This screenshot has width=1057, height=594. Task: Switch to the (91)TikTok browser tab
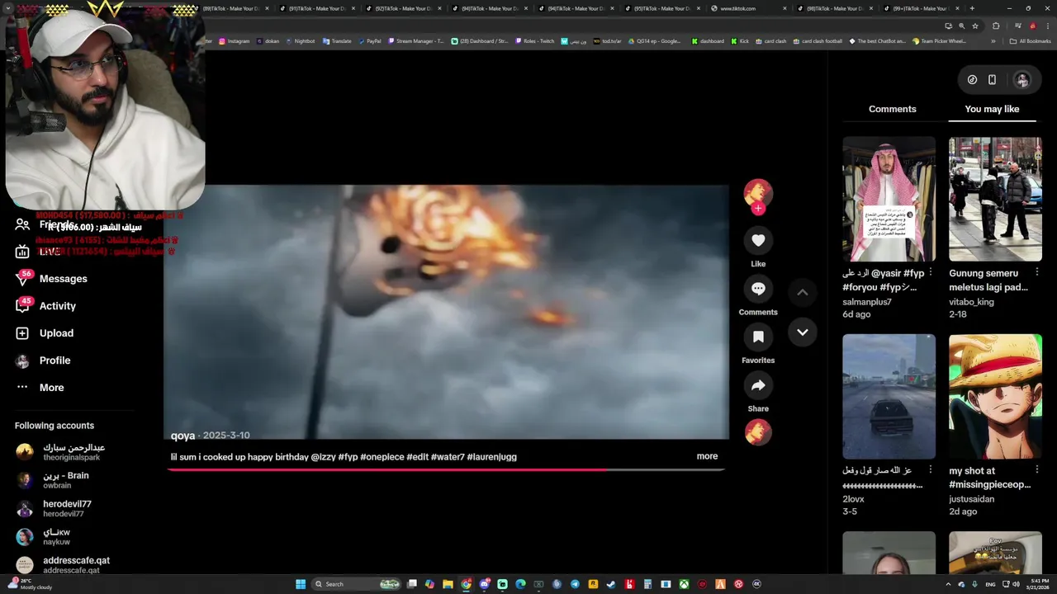pyautogui.click(x=316, y=8)
